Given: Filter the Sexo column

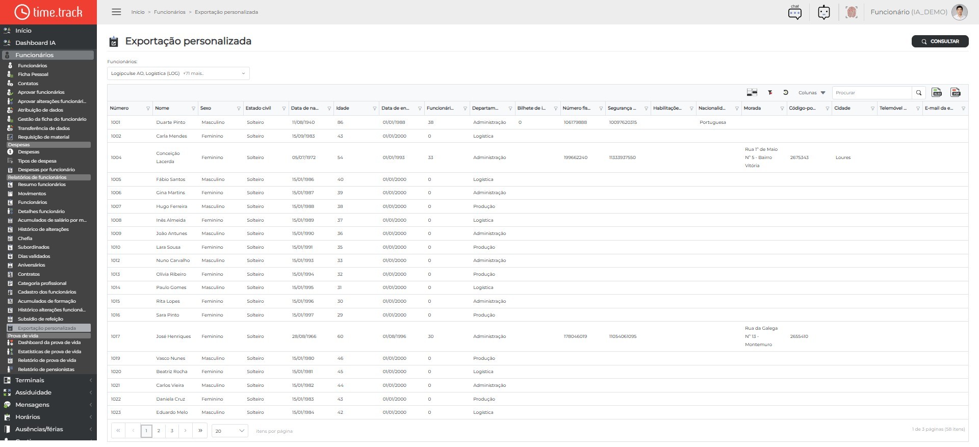Looking at the screenshot, I should click(x=239, y=109).
